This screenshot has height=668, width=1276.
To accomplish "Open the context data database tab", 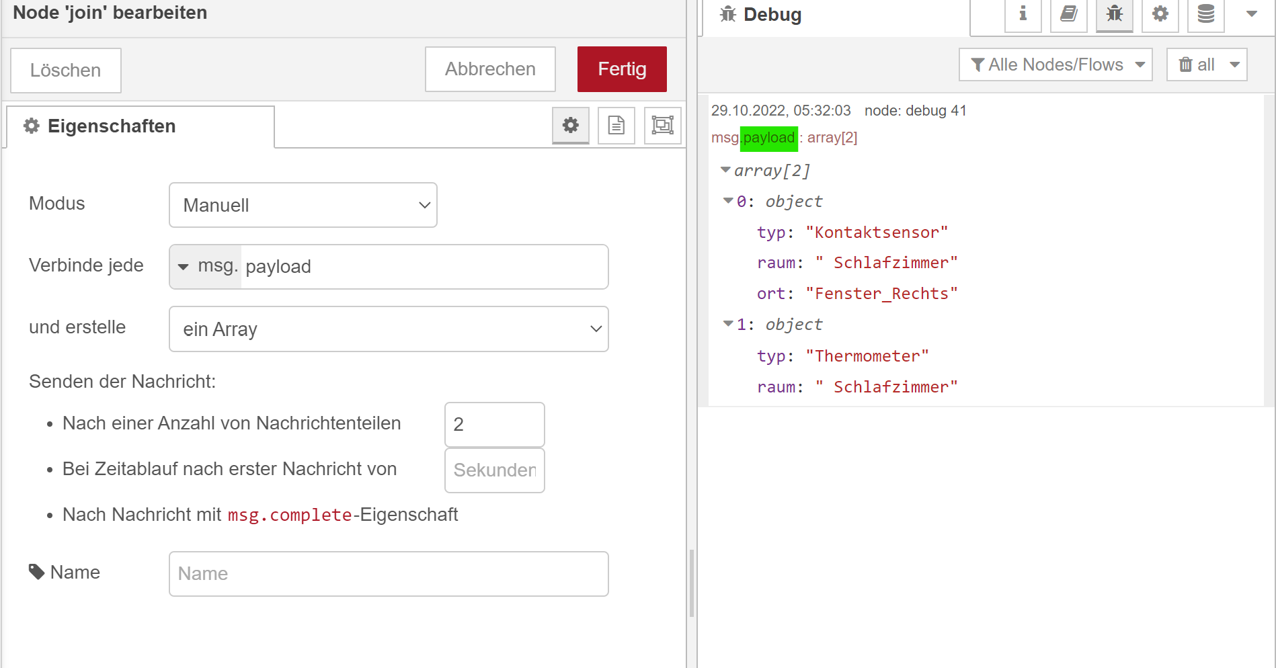I will [x=1206, y=15].
